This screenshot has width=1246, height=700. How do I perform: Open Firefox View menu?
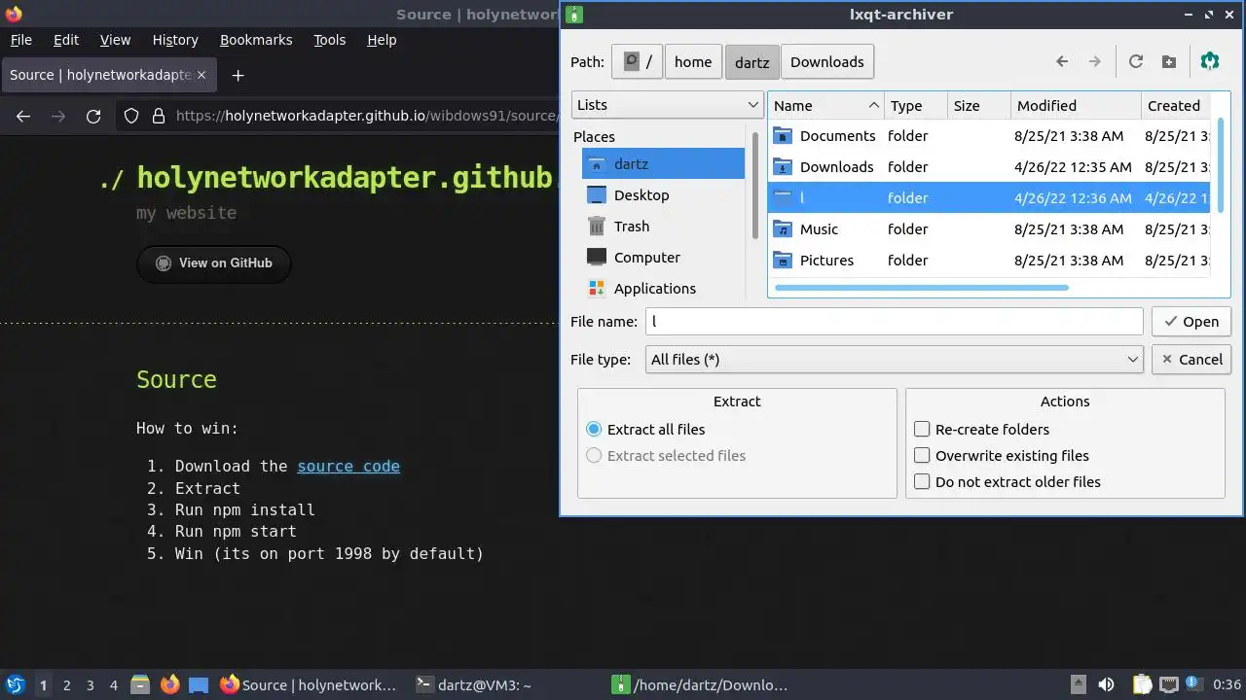[x=115, y=40]
